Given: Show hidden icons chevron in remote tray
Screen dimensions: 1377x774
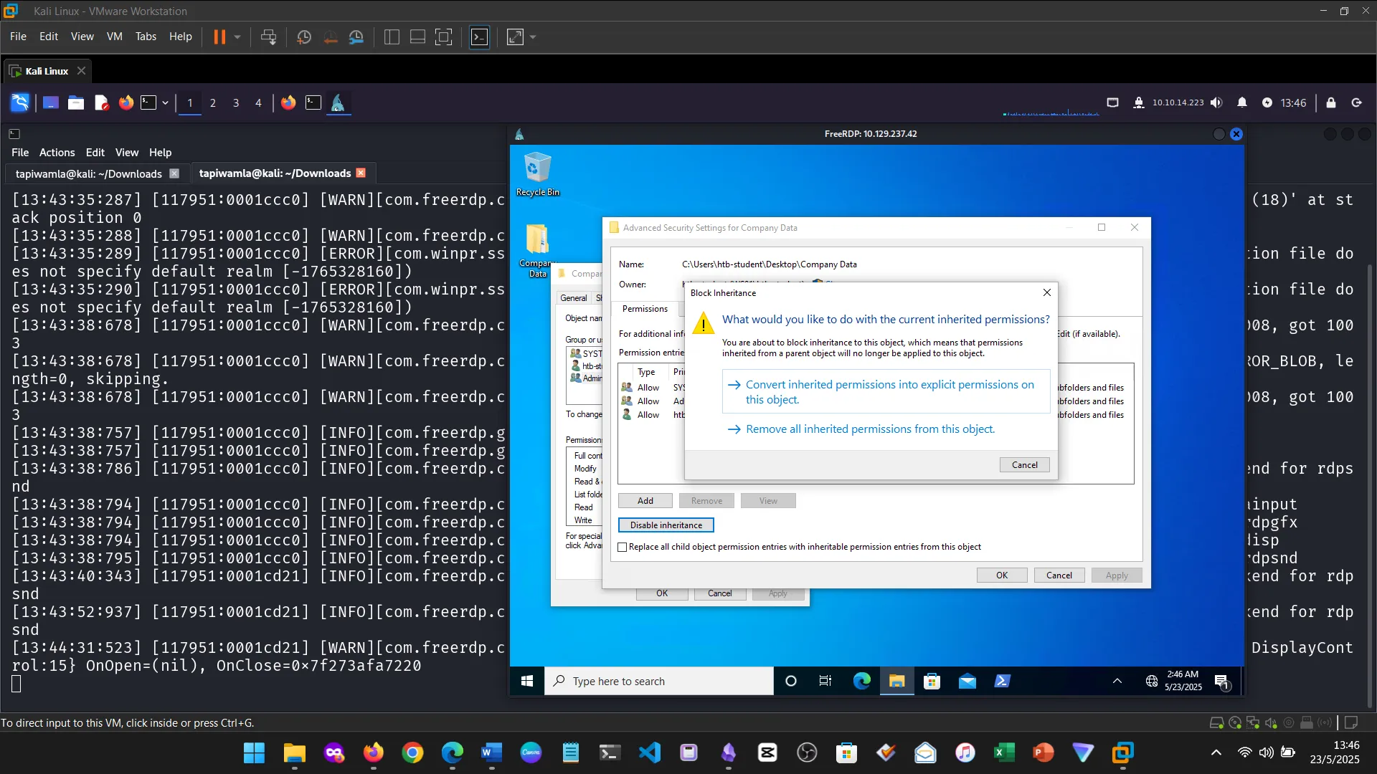Looking at the screenshot, I should tap(1117, 681).
